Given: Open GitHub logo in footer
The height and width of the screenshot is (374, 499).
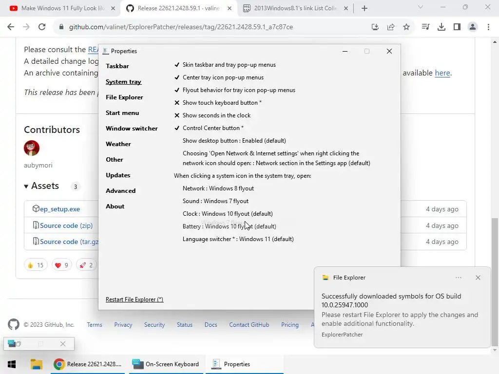Looking at the screenshot, I should click(13, 325).
